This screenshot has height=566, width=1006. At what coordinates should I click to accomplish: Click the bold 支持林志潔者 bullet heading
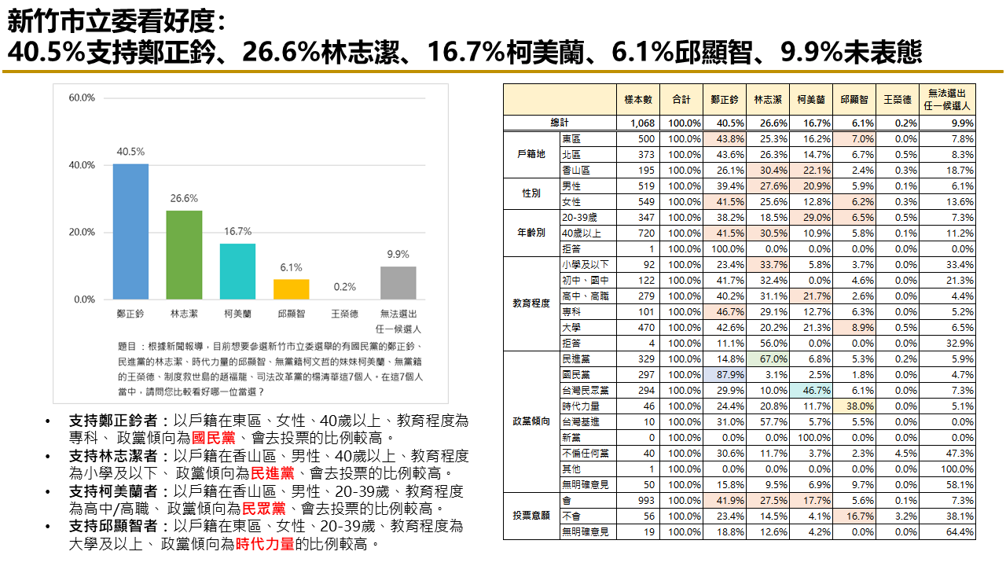[118, 456]
